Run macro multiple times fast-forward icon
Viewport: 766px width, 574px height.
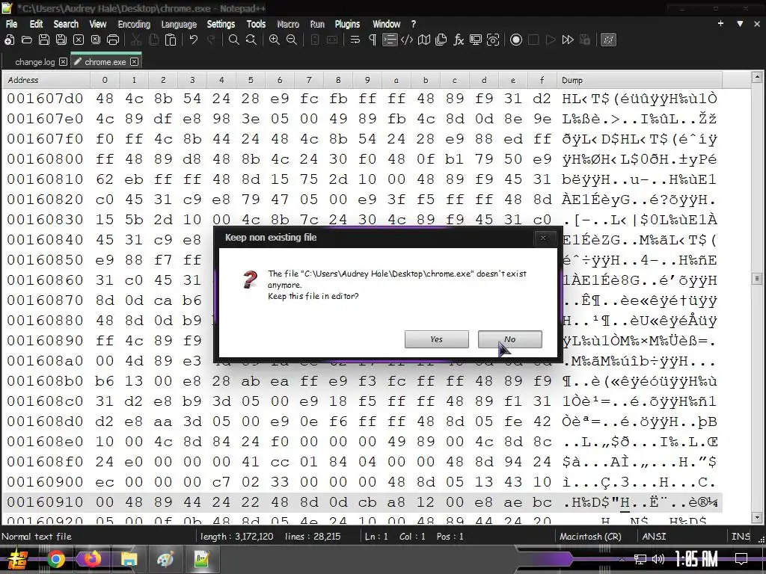click(x=568, y=40)
